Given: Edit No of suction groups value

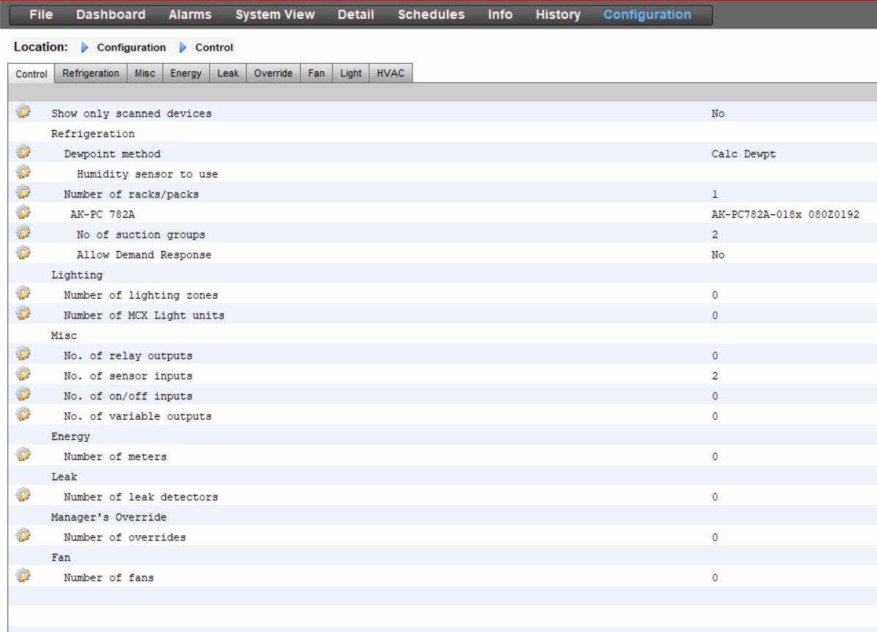Looking at the screenshot, I should point(715,235).
